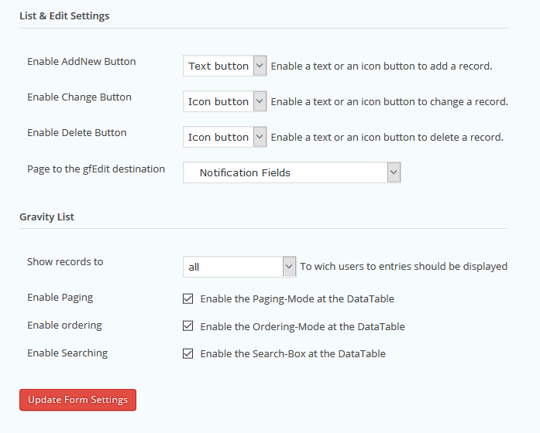540x433 pixels.
Task: Open the Enable Delete Button dropdown
Action: (x=225, y=137)
